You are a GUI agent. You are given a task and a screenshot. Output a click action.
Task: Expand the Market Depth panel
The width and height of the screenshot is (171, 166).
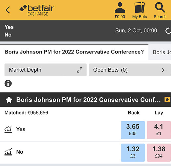(45, 70)
